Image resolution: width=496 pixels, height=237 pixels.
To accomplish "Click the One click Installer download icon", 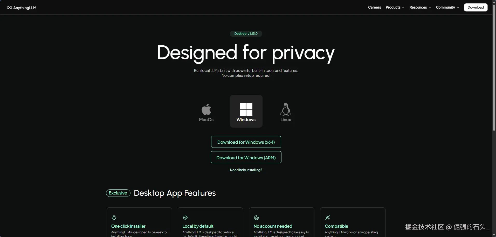I will pyautogui.click(x=114, y=218).
